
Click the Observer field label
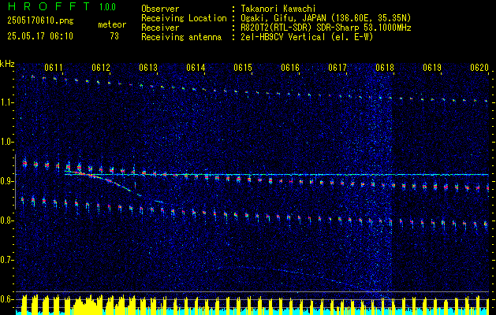tap(160, 9)
